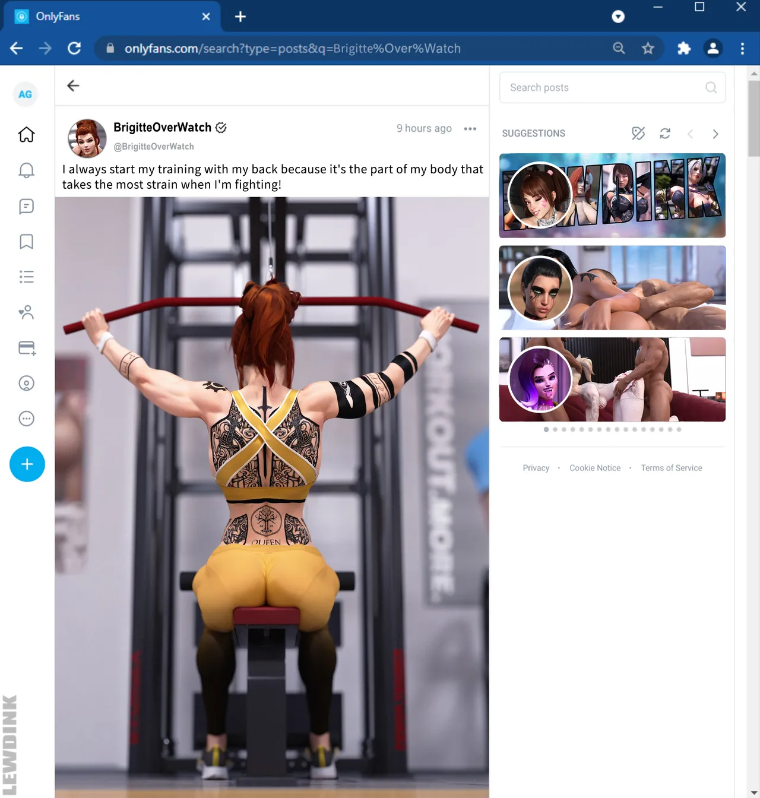Open the Subscriptions heart-person icon
This screenshot has height=798, width=760.
click(x=26, y=312)
